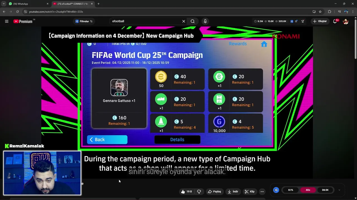Click the 8.1% stat pill

[291, 190]
